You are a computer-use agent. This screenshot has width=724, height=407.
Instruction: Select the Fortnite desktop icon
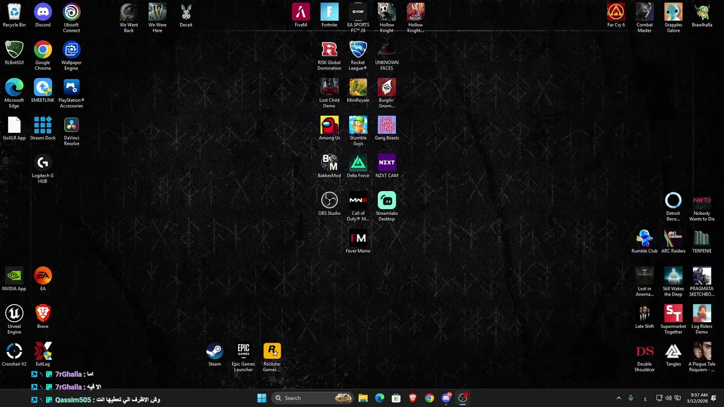[329, 16]
